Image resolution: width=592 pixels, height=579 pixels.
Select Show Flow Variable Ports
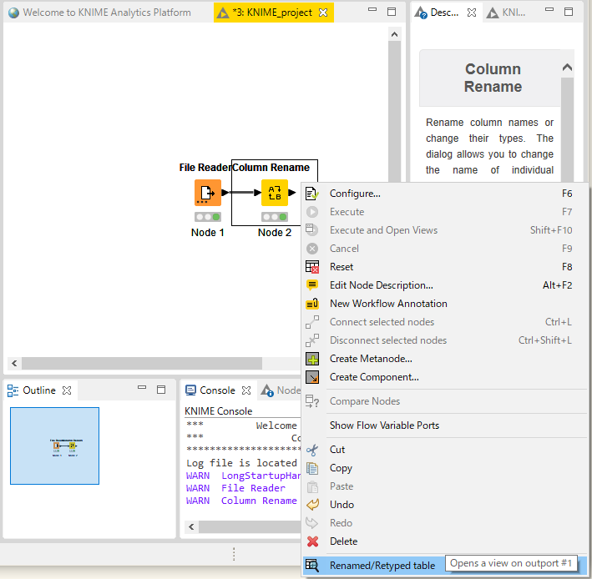[x=446, y=425]
